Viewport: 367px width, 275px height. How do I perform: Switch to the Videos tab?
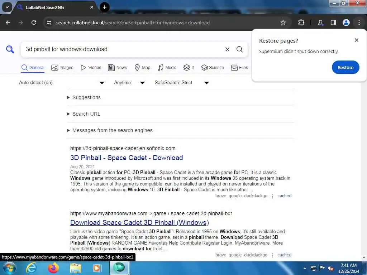[x=91, y=68]
